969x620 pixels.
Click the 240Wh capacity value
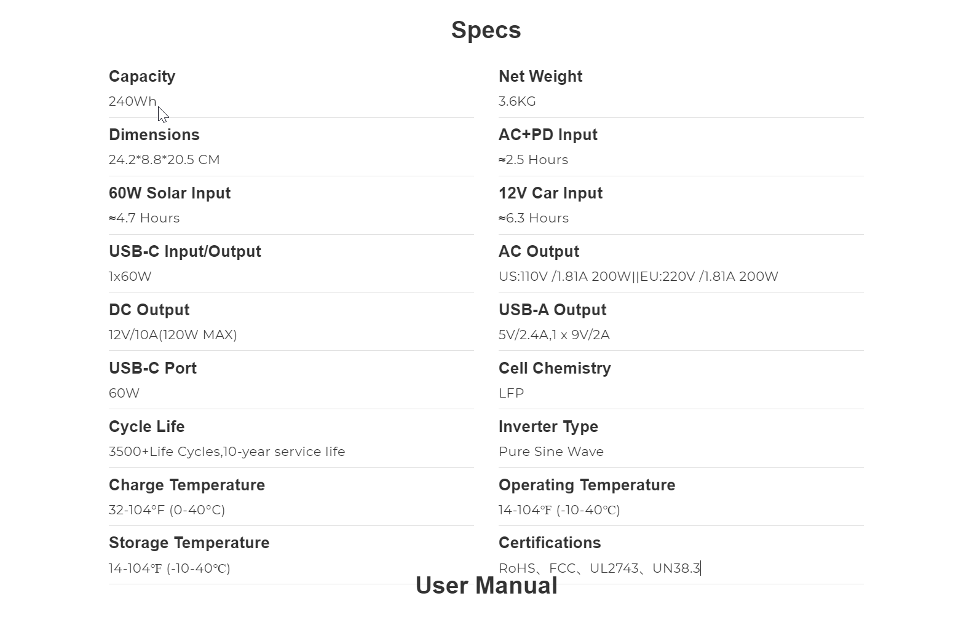coord(132,101)
